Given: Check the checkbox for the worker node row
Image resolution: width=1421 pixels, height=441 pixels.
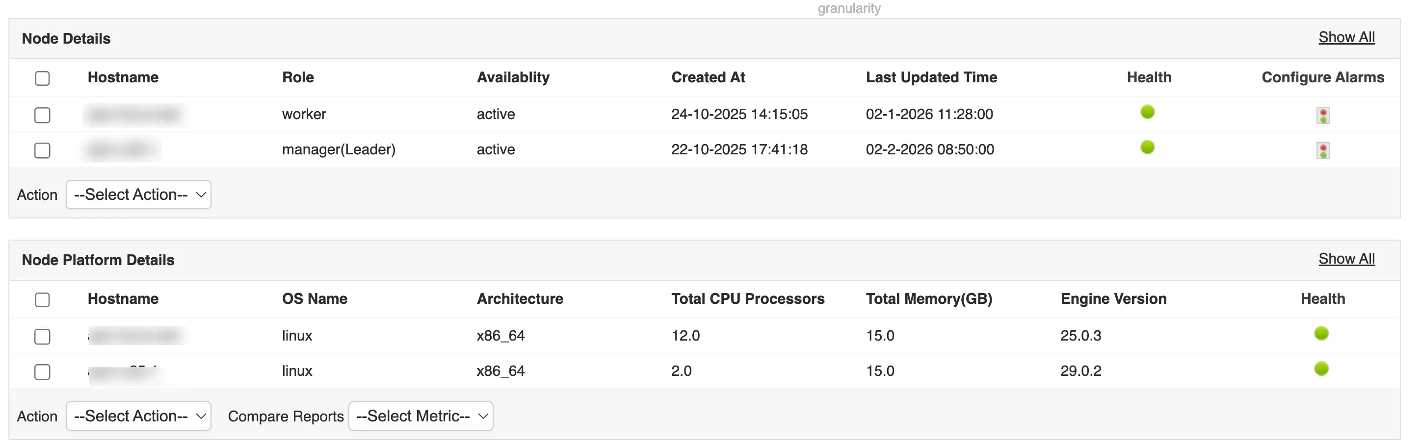Looking at the screenshot, I should point(43,115).
